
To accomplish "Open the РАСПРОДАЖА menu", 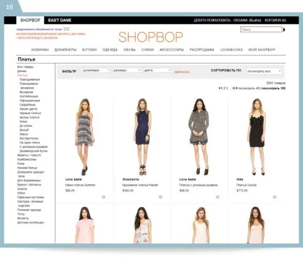I will (x=202, y=50).
